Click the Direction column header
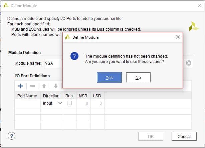 point(51,96)
